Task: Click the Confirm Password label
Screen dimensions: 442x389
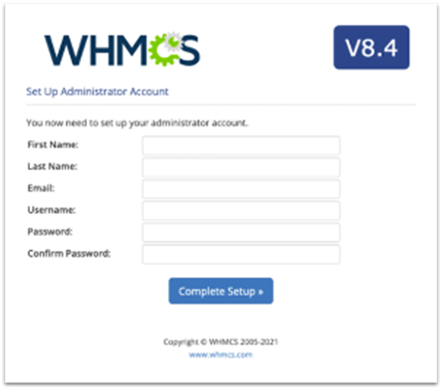Action: [69, 254]
